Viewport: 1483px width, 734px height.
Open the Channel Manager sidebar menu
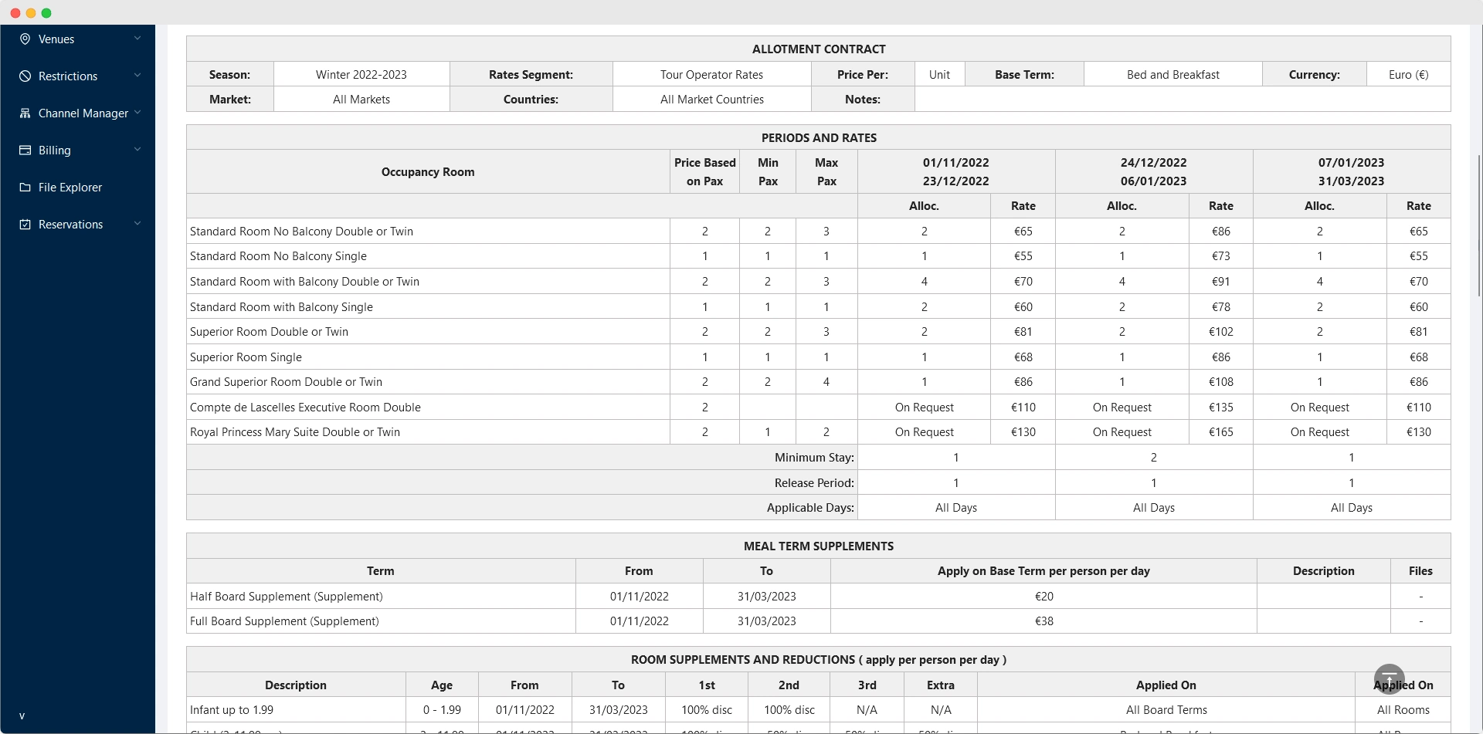click(78, 113)
